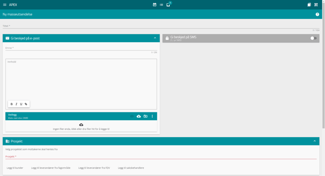325x176 pixels.
Task: Open the list view icon in top bar
Action: click(161, 5)
